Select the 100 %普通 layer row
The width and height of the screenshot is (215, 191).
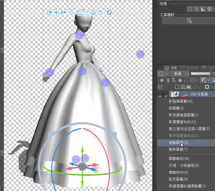[x=192, y=94]
